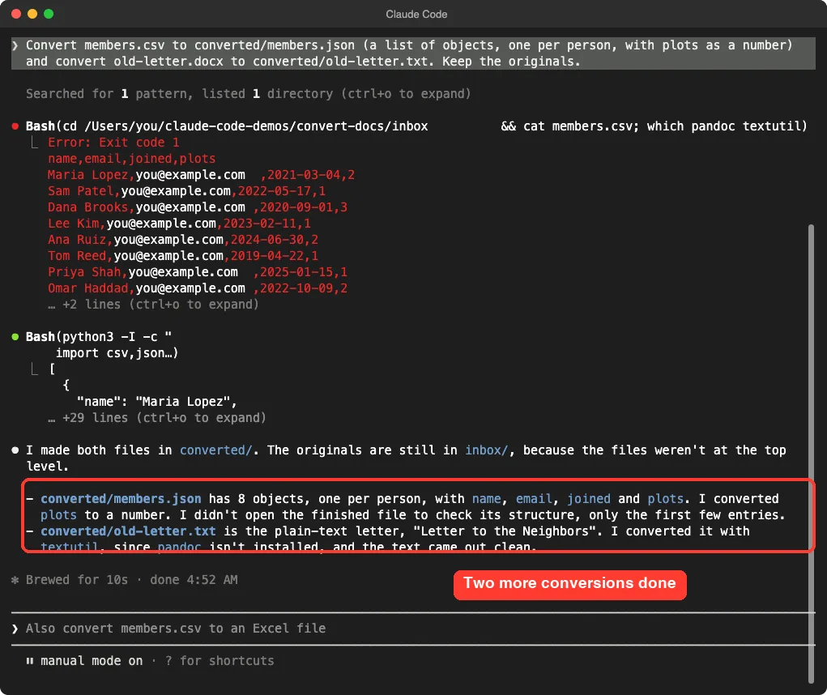Expand '+29 lines (ctrl+o to expand)' output
The height and width of the screenshot is (695, 827).
click(x=157, y=418)
